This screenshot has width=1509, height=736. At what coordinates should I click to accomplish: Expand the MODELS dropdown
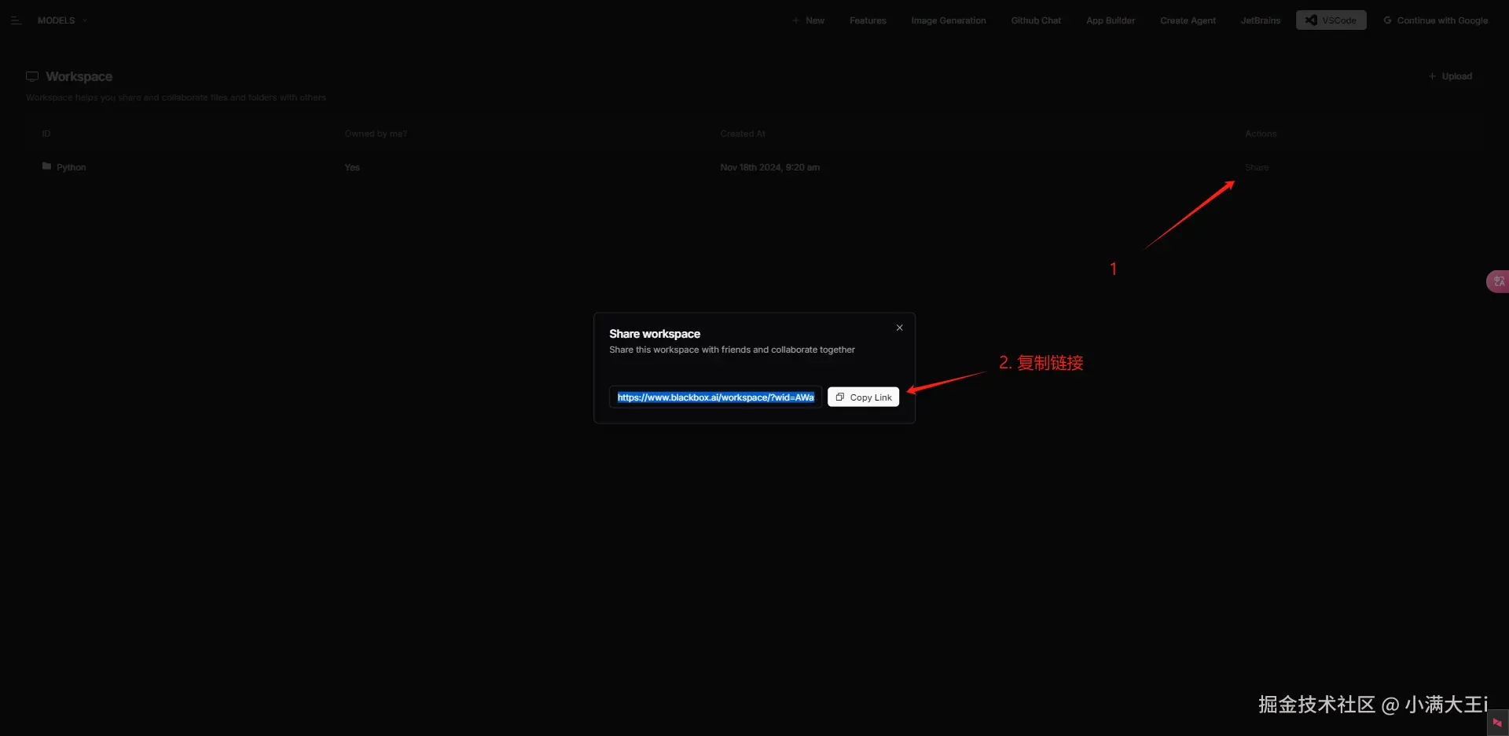[x=62, y=20]
